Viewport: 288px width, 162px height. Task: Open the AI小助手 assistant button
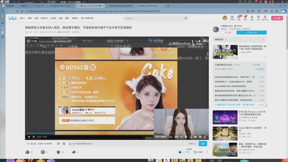pyautogui.click(x=184, y=152)
